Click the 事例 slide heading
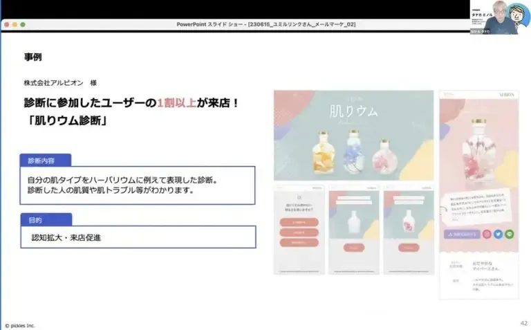The image size is (531, 330). click(33, 57)
